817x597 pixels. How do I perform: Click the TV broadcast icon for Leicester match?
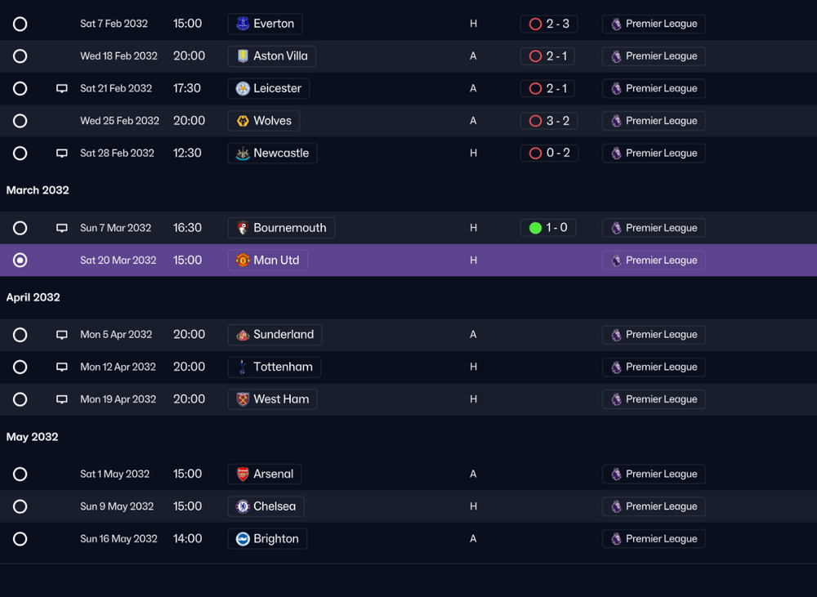tap(61, 88)
